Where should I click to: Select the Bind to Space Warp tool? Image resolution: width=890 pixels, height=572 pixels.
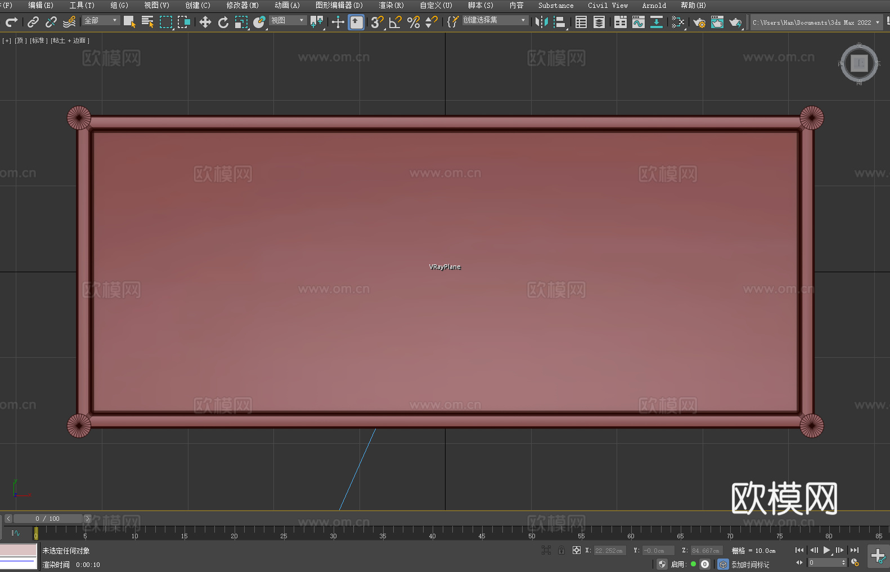(x=69, y=22)
